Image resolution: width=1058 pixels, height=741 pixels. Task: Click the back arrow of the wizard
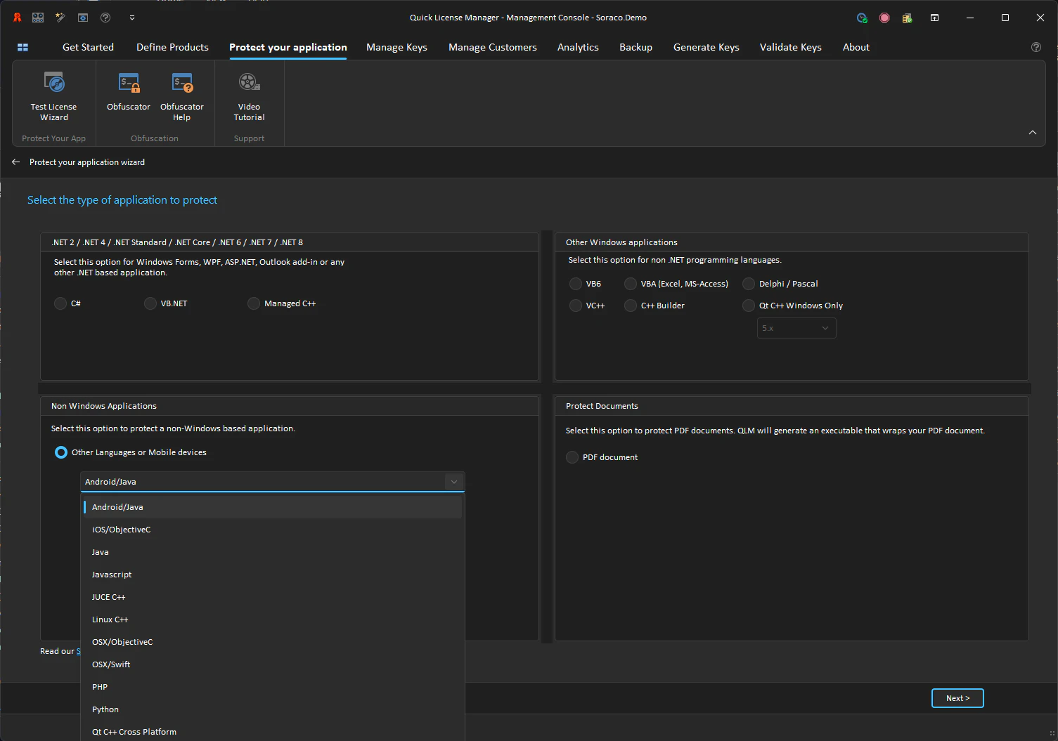tap(15, 162)
